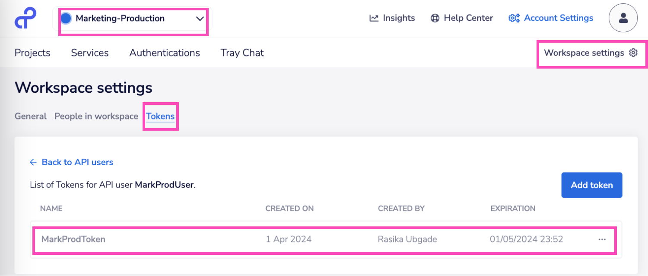Open the user profile avatar icon

[623, 18]
